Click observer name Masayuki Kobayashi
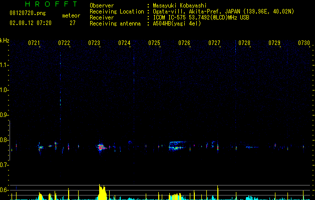Screen dimensions: 315x200 (x=180, y=5)
